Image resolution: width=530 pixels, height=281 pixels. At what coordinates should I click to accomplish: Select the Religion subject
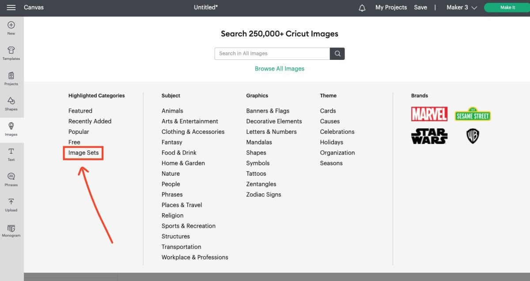tap(172, 215)
